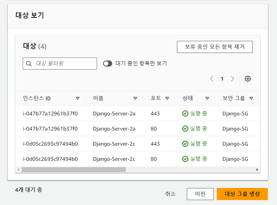This screenshot has width=277, height=205.
Task: Select page number 1
Action: point(222,79)
